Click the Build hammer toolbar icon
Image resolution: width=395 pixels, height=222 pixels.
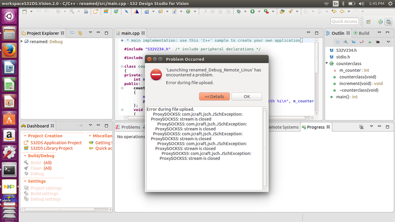(x=72, y=11)
